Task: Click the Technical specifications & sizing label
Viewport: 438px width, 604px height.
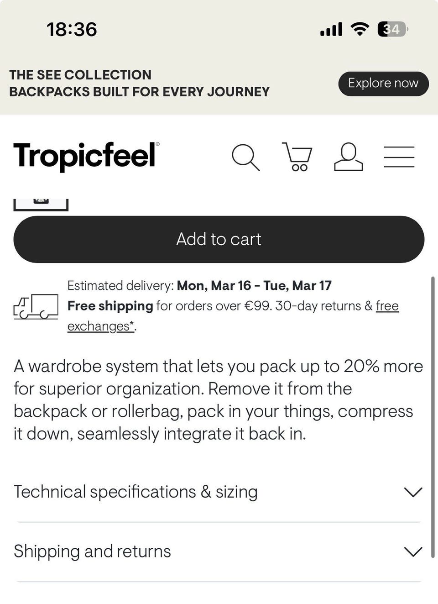Action: [136, 492]
